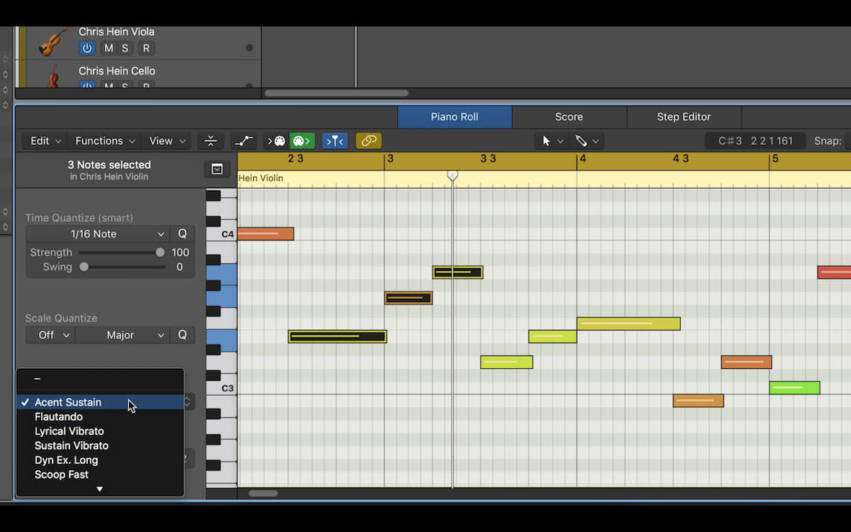Solo the Chris Hein Viola track
This screenshot has width=851, height=532.
click(x=125, y=48)
